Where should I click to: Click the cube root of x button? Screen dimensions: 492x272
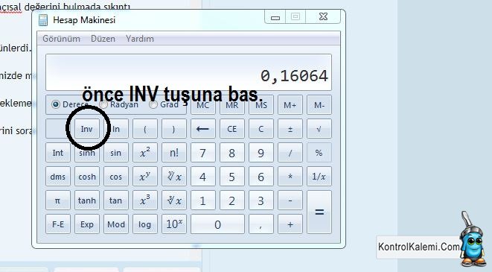point(174,200)
